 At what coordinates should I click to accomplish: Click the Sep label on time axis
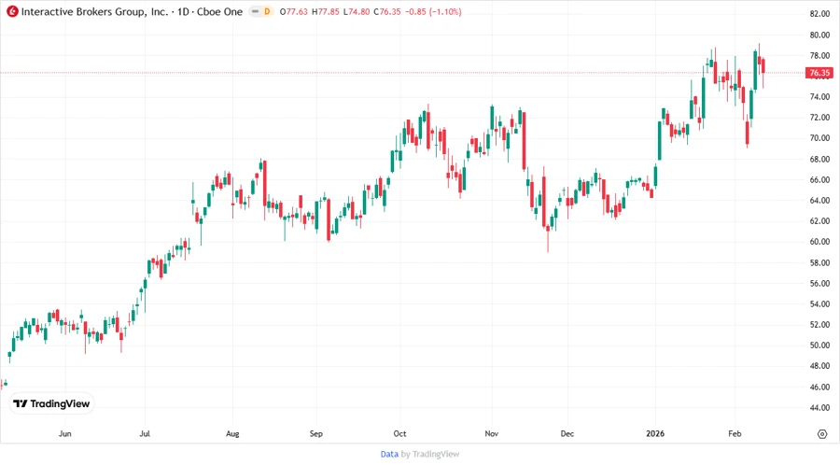(x=316, y=433)
